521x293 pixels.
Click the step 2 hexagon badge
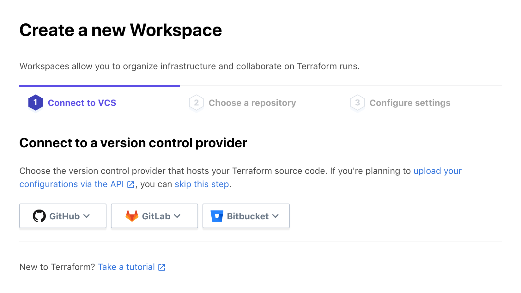coord(196,103)
